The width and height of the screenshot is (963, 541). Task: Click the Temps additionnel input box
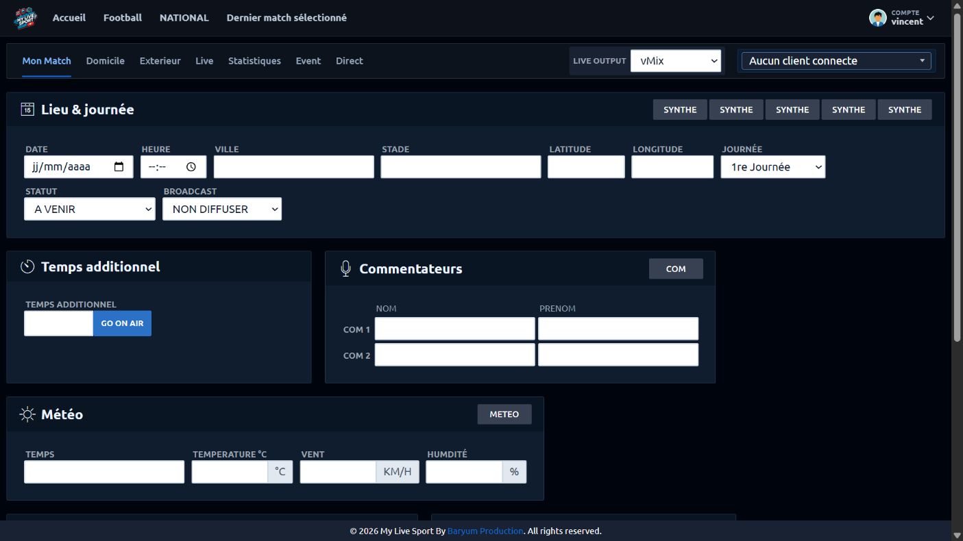tap(59, 323)
